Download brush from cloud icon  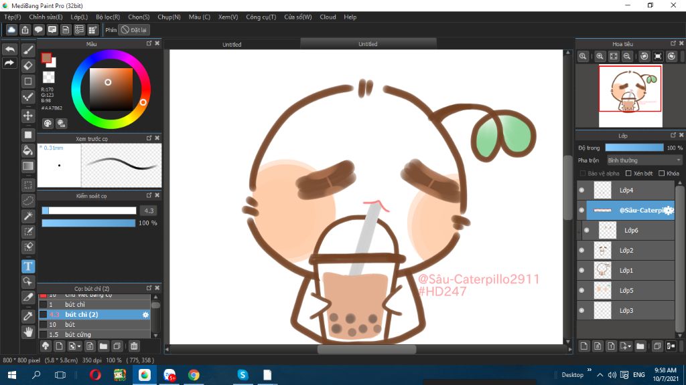pyautogui.click(x=46, y=346)
